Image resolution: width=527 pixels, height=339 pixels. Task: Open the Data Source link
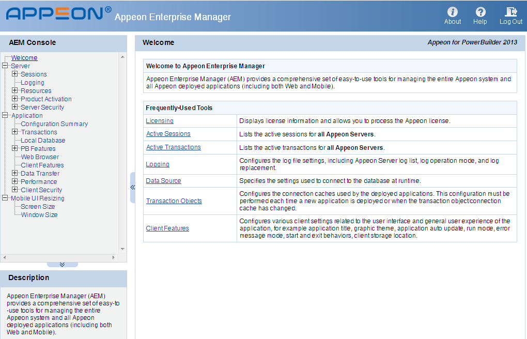click(x=163, y=180)
